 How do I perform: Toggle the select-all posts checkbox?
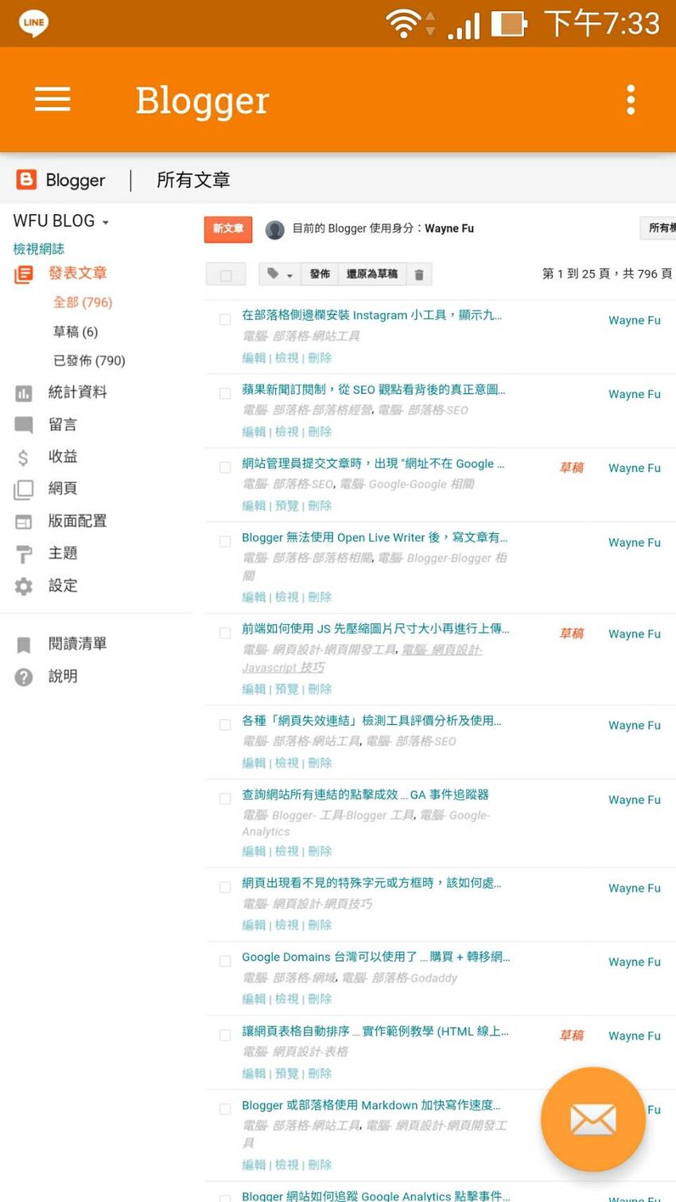tap(226, 275)
